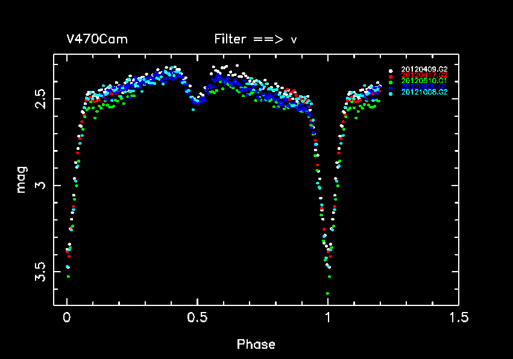Image resolution: width=513 pixels, height=359 pixels.
Task: Click the lowest green point at phase 1 eclipse
Action: [327, 293]
